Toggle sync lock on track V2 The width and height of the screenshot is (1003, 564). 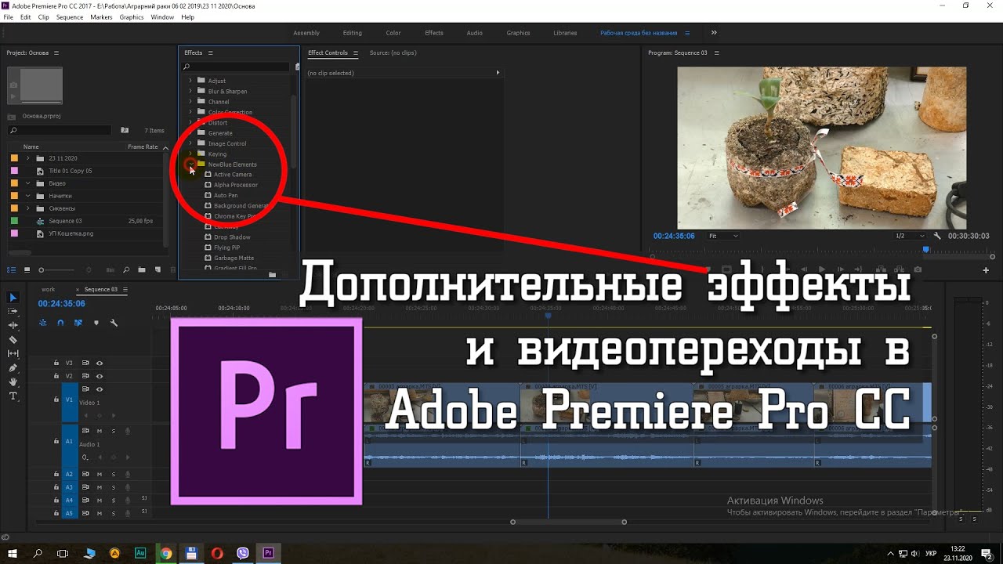[x=85, y=377]
